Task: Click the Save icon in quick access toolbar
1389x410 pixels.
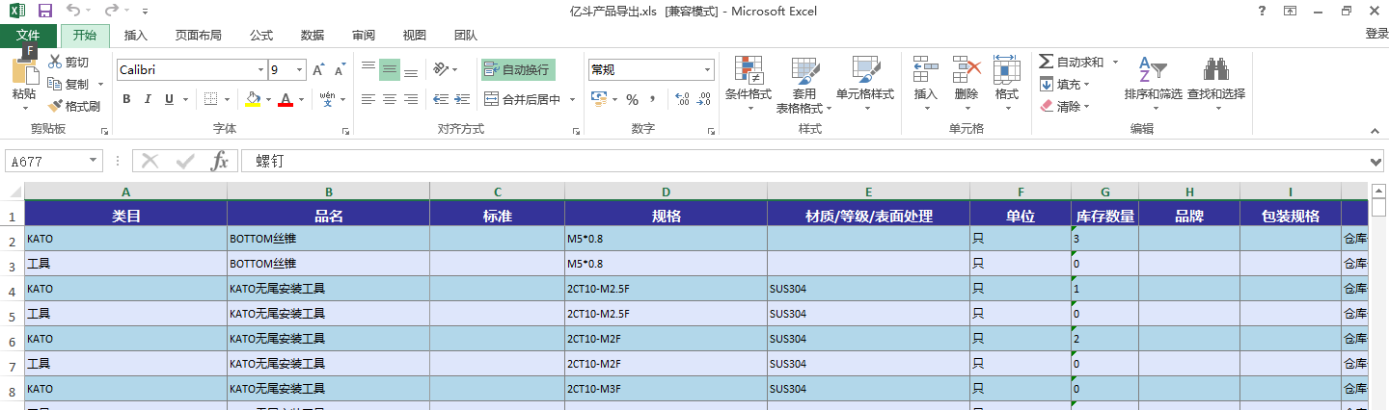Action: tap(45, 12)
